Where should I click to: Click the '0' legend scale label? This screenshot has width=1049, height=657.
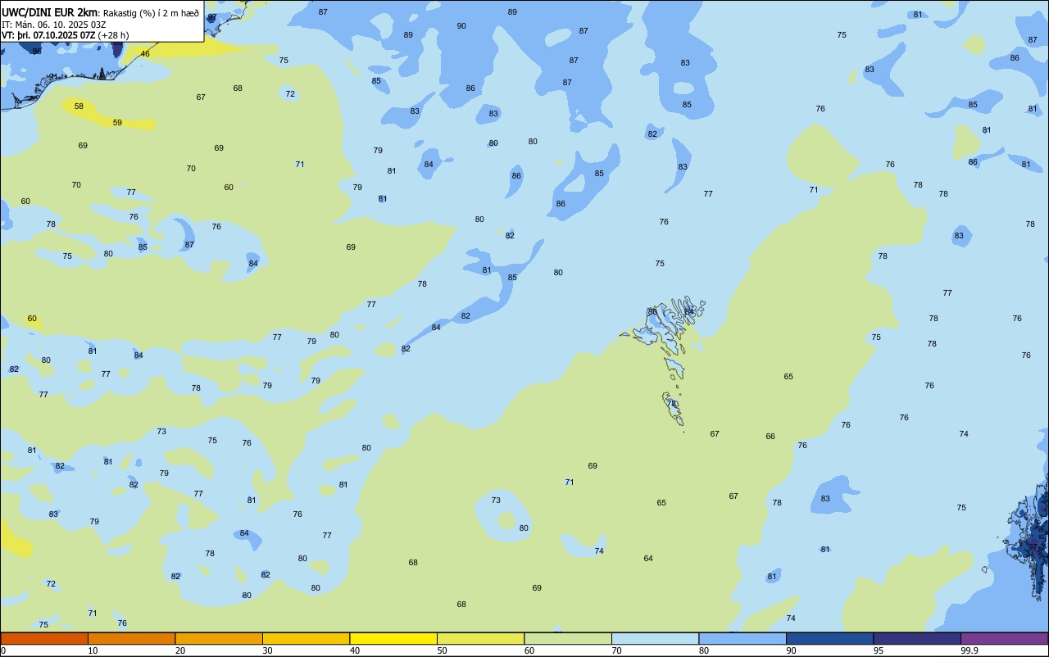[3, 650]
